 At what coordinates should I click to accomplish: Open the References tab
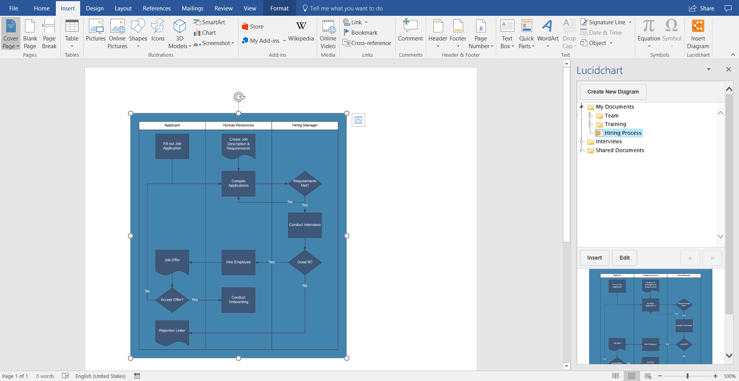coord(157,8)
